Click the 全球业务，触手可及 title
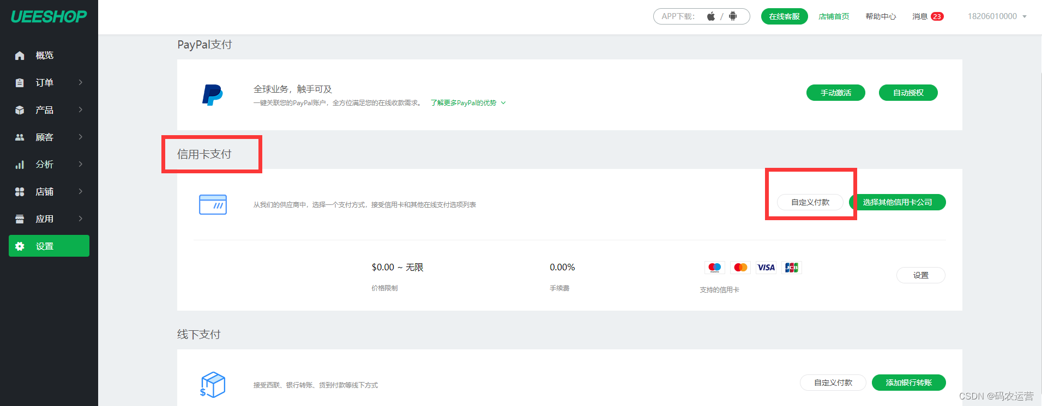The height and width of the screenshot is (406, 1042). pos(293,89)
